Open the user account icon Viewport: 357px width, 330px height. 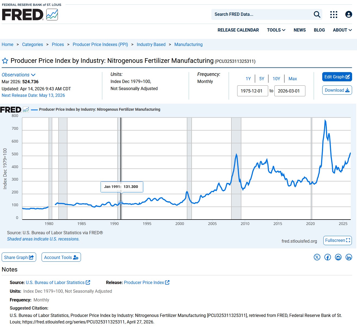(349, 14)
